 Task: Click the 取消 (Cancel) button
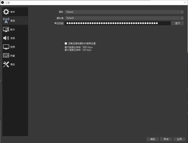pyautogui.click(x=166, y=139)
